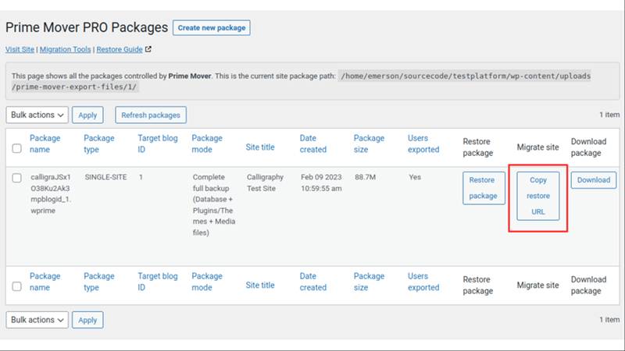
Task: Open the Restore Guide link
Action: click(x=120, y=49)
